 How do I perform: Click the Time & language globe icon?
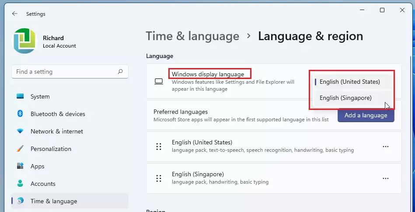[21, 201]
